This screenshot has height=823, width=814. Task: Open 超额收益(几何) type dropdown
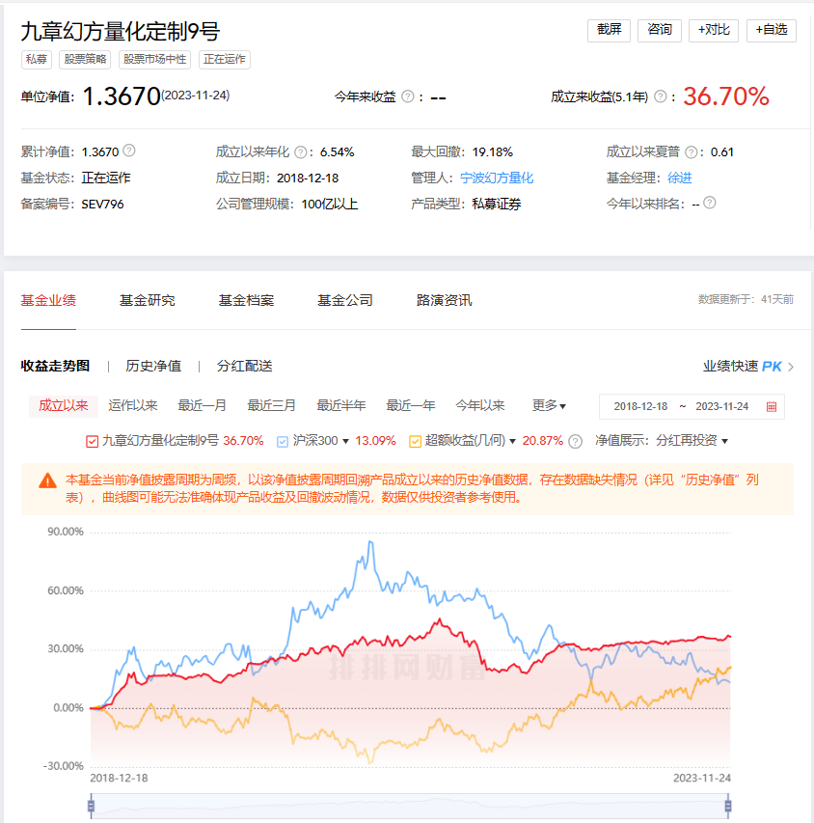[x=513, y=442]
